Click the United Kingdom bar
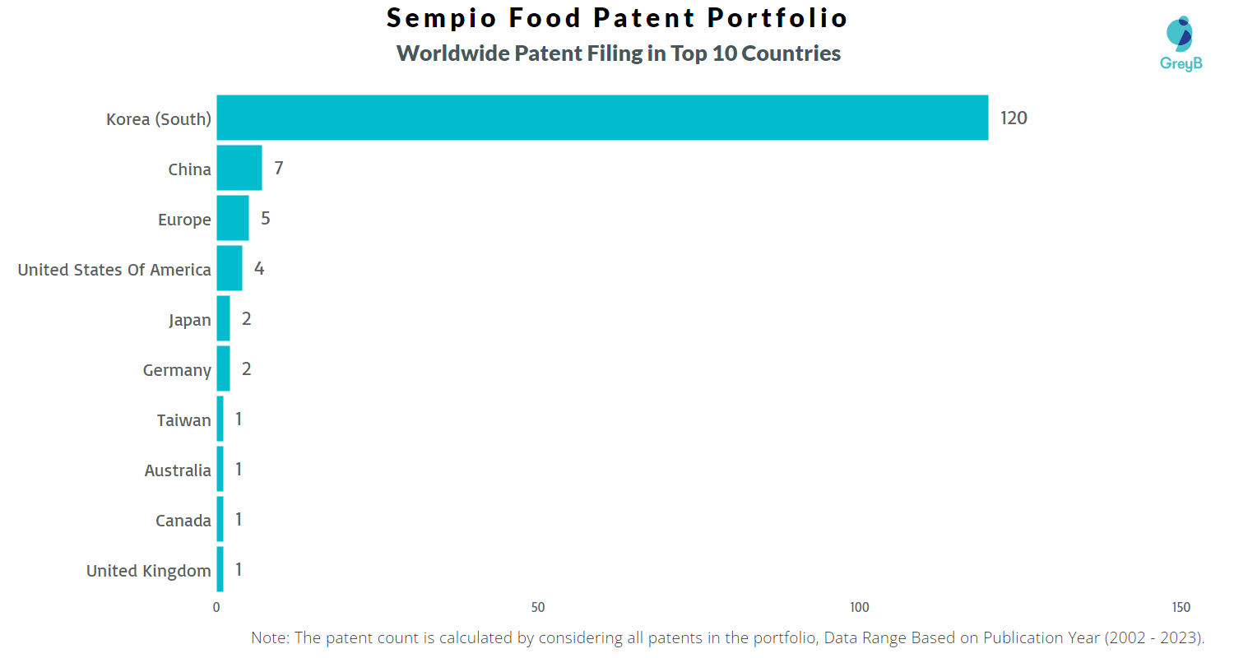 coord(220,569)
